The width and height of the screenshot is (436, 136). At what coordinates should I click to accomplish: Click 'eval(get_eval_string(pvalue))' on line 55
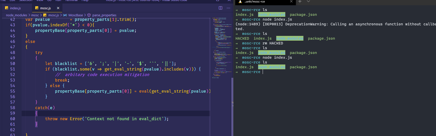tap(175, 91)
